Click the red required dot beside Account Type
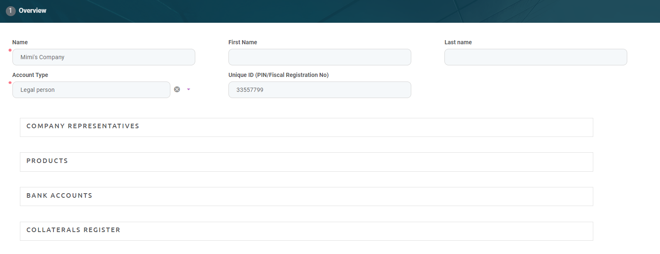 pyautogui.click(x=10, y=83)
